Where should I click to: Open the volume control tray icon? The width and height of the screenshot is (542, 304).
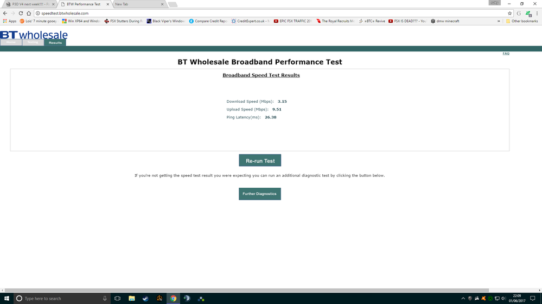(503, 299)
